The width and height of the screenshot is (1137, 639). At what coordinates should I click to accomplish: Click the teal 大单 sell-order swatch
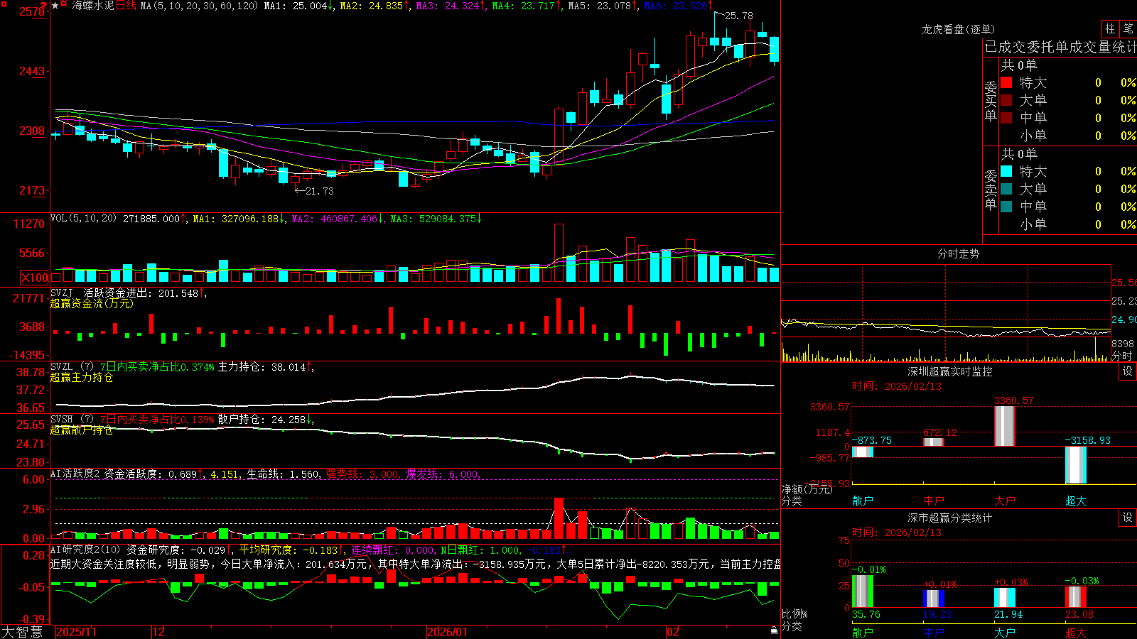point(1006,189)
